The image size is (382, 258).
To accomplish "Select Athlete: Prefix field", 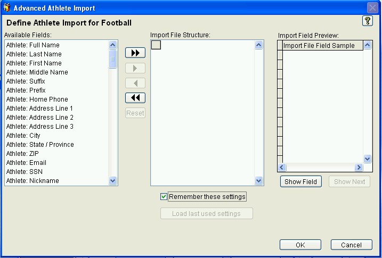I will pos(56,90).
